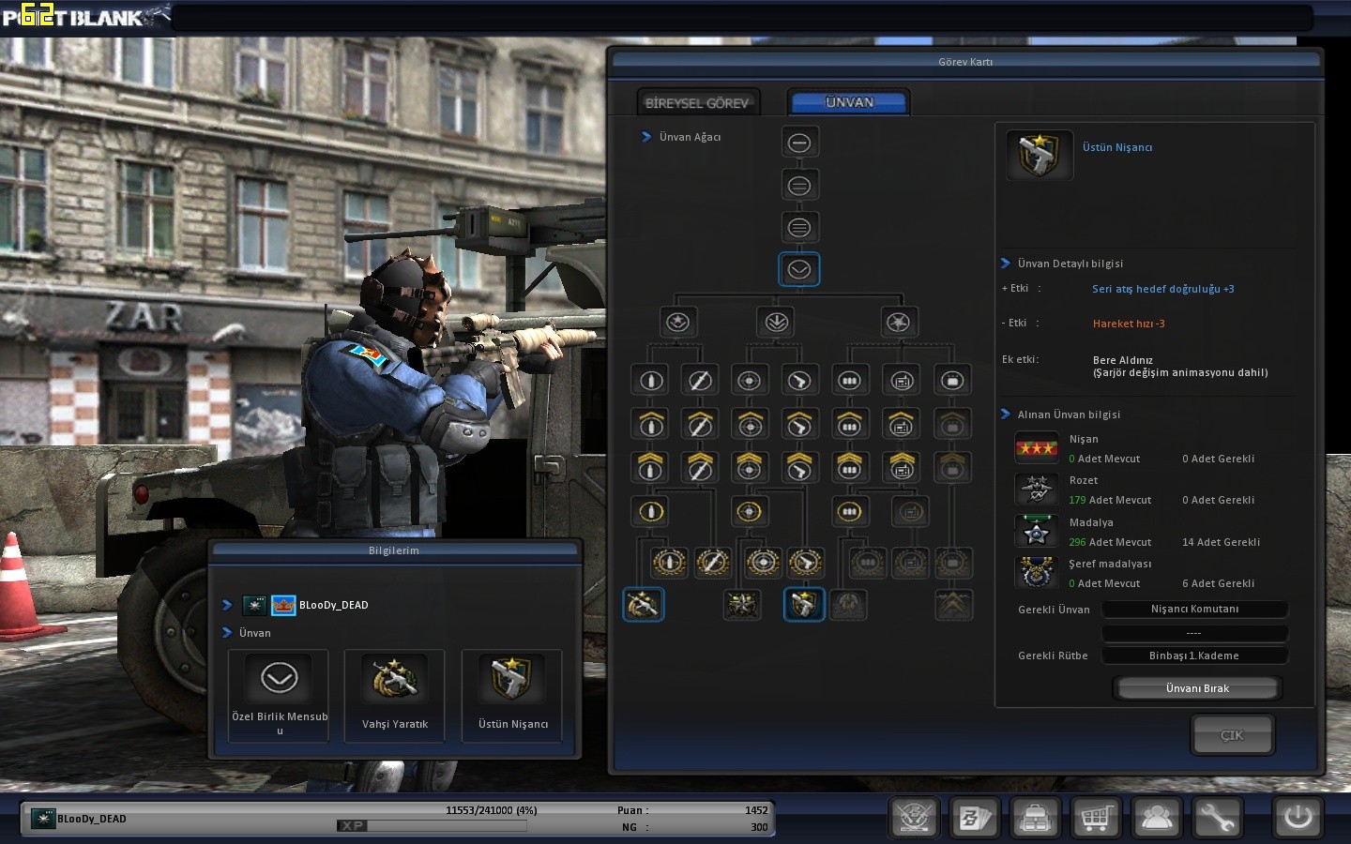This screenshot has width=1351, height=844.
Task: Click the Ünvan Ağacı heading
Action: [x=690, y=137]
